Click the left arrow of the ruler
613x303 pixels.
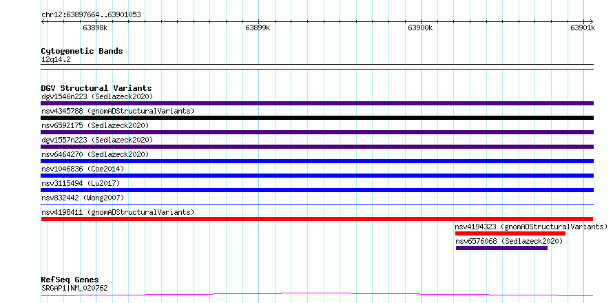pos(43,21)
